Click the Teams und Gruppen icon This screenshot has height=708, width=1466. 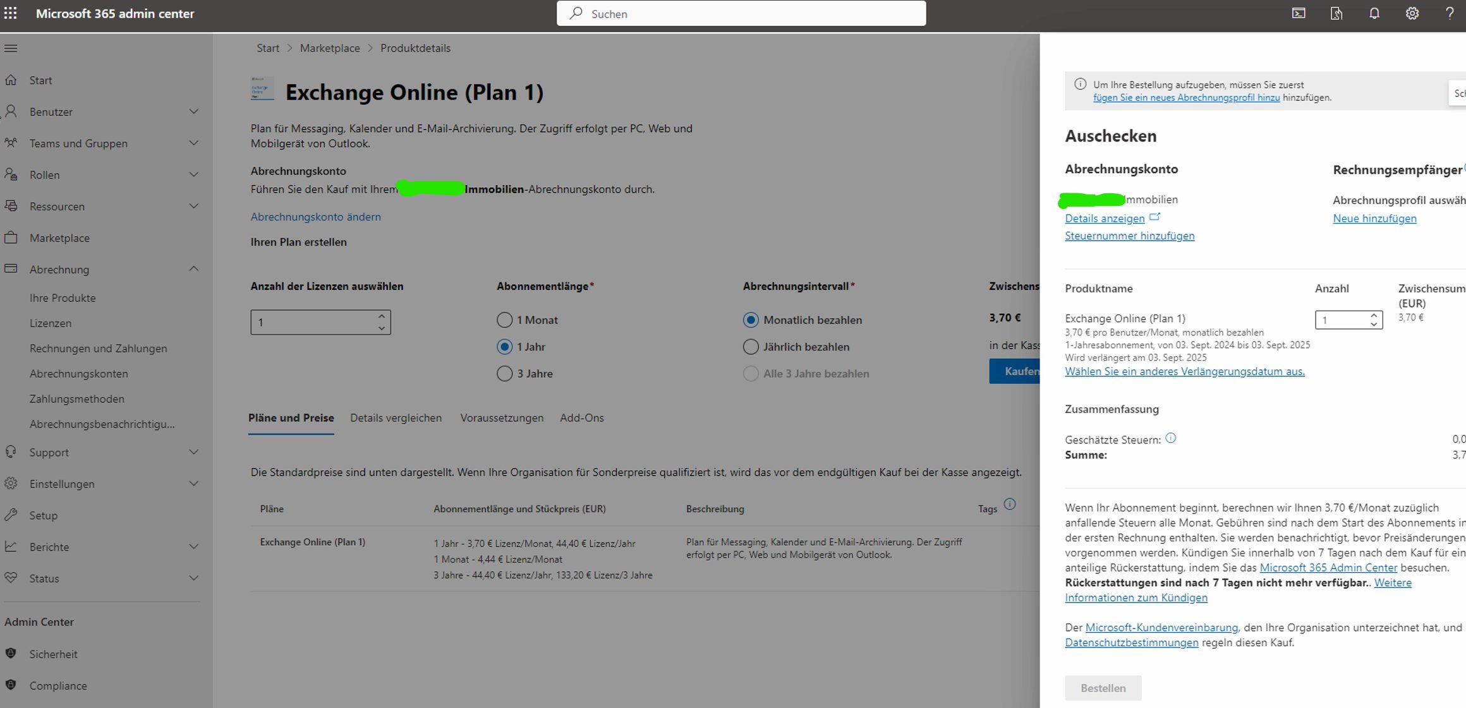pos(11,143)
